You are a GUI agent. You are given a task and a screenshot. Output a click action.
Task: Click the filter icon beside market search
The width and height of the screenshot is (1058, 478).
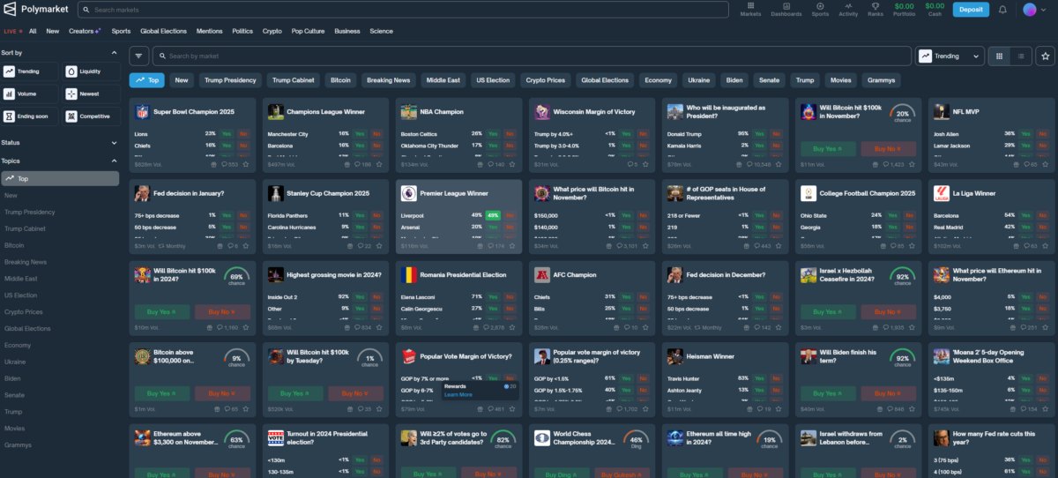[139, 56]
